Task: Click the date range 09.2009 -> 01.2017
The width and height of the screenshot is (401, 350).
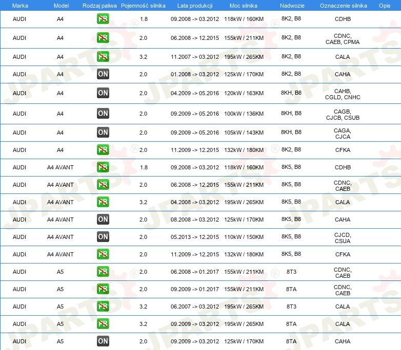Action: pos(195,289)
